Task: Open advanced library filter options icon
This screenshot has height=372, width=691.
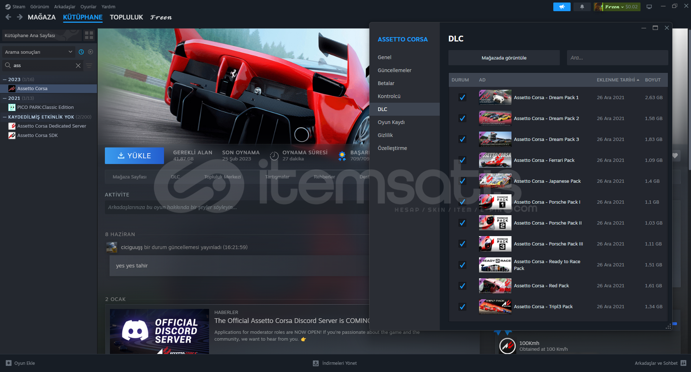Action: tap(89, 65)
